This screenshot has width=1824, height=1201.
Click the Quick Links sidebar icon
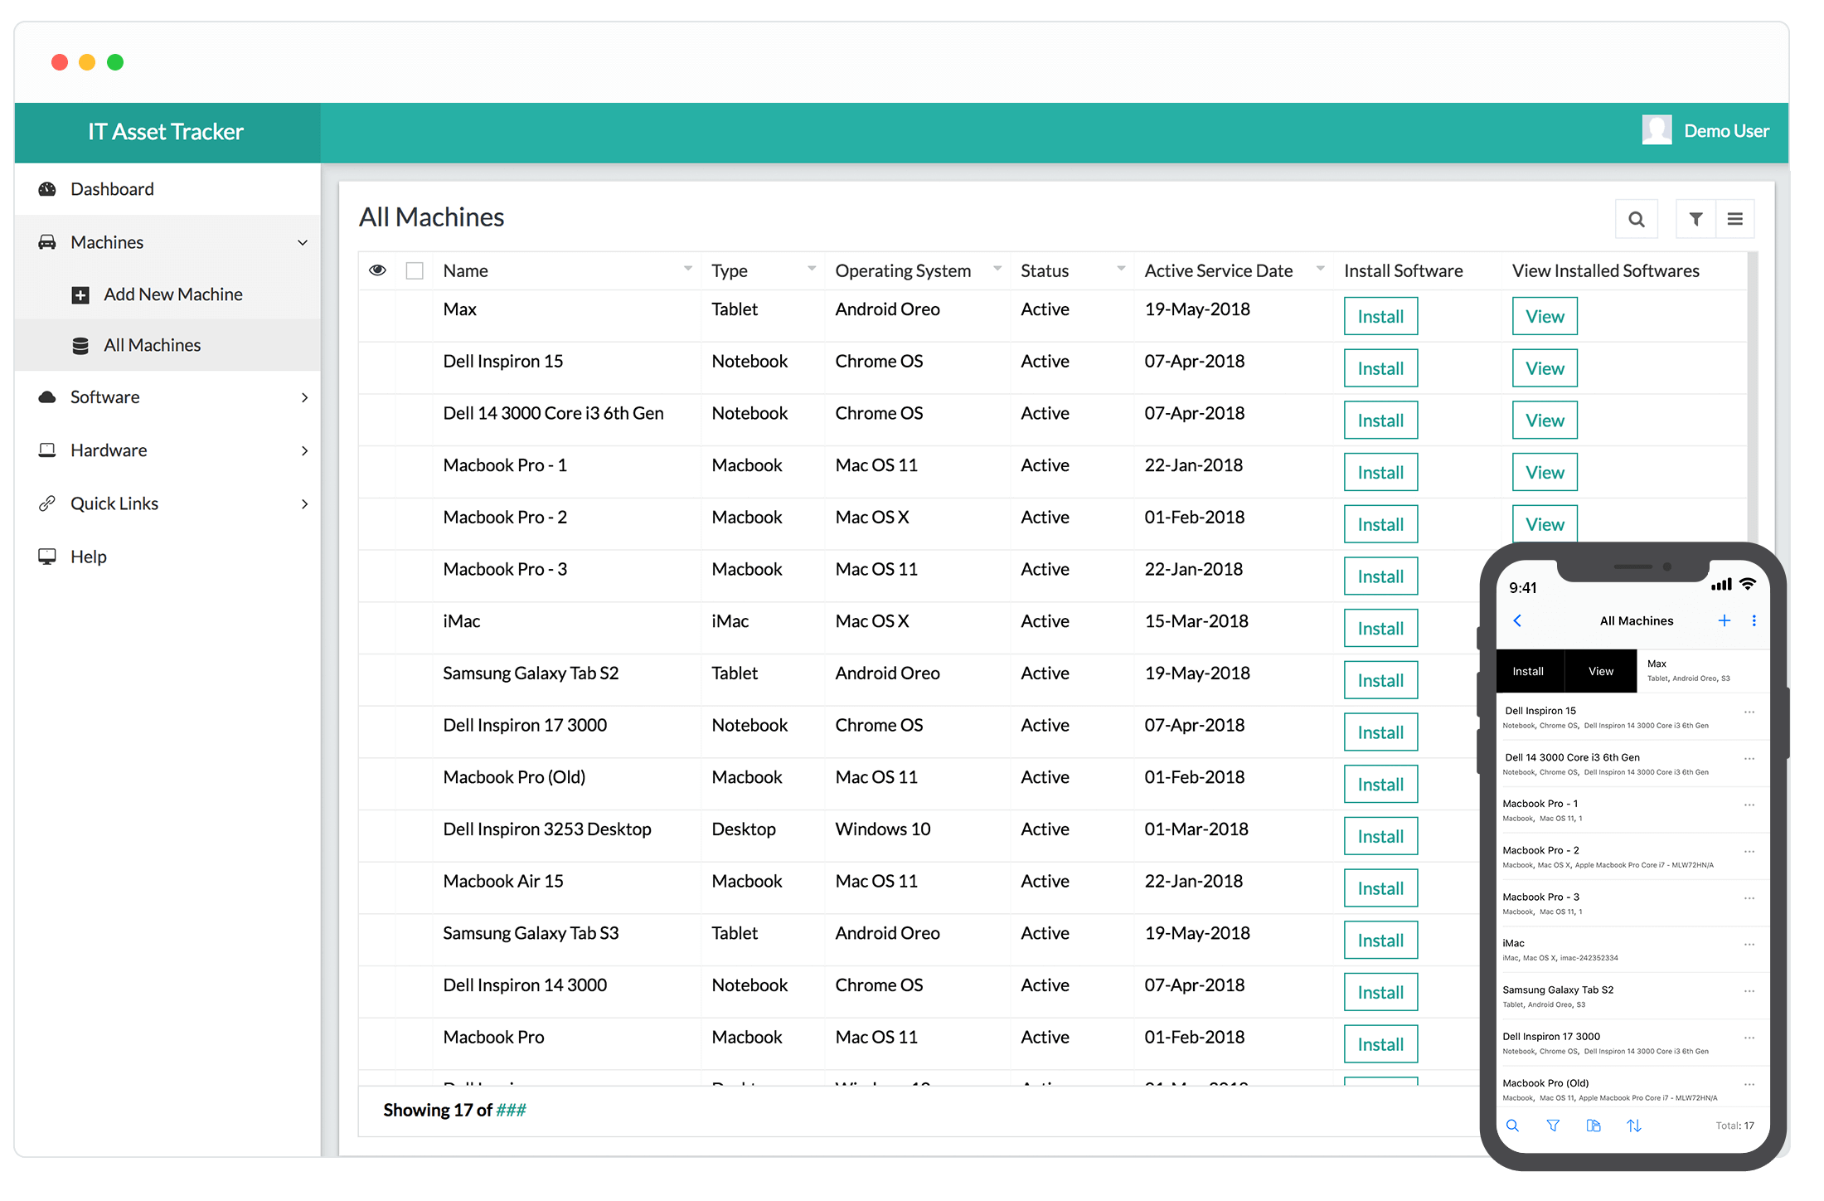(x=47, y=503)
